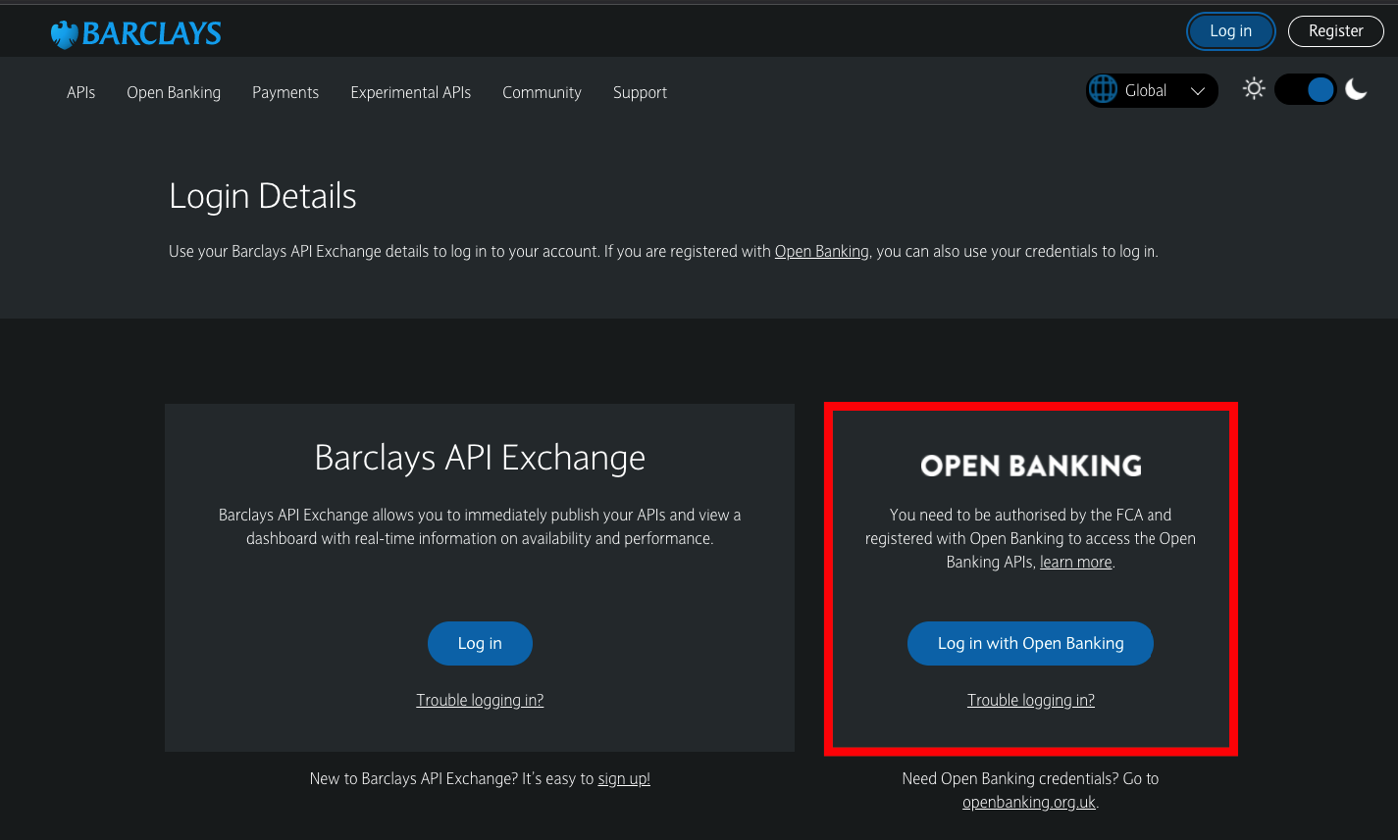Open the Support menu
This screenshot has height=840, width=1398.
click(640, 92)
